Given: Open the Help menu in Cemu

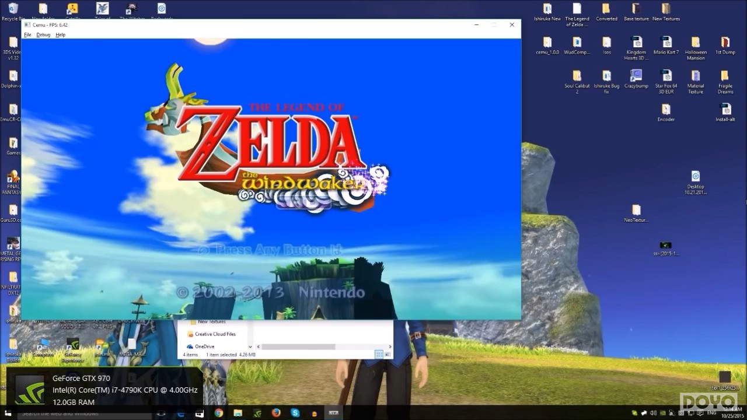Looking at the screenshot, I should [x=60, y=35].
